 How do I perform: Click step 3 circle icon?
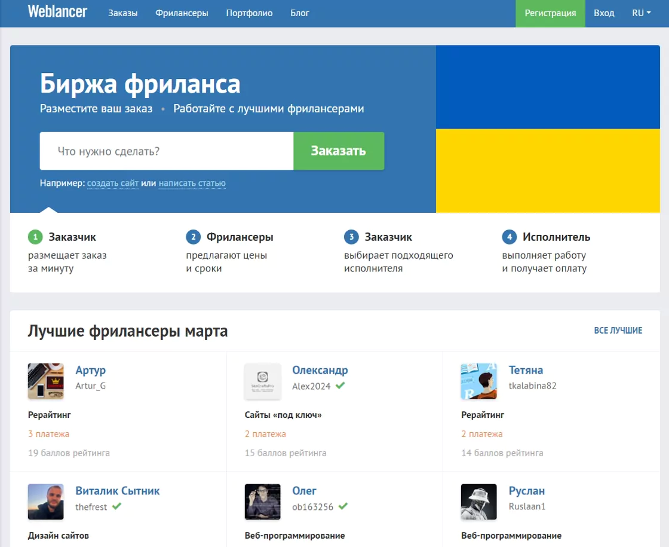coord(351,237)
